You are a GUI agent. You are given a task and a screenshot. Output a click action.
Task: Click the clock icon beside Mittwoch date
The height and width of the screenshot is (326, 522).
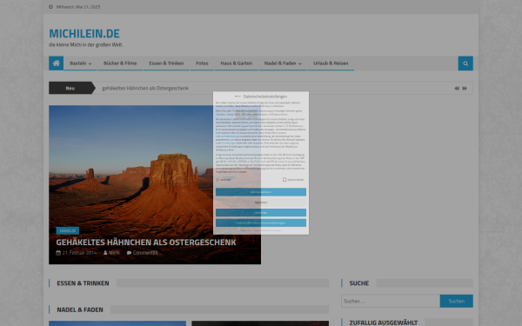[x=51, y=7]
